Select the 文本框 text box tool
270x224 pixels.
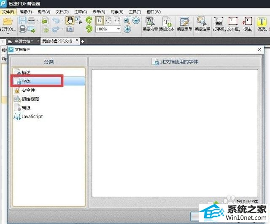[233, 24]
